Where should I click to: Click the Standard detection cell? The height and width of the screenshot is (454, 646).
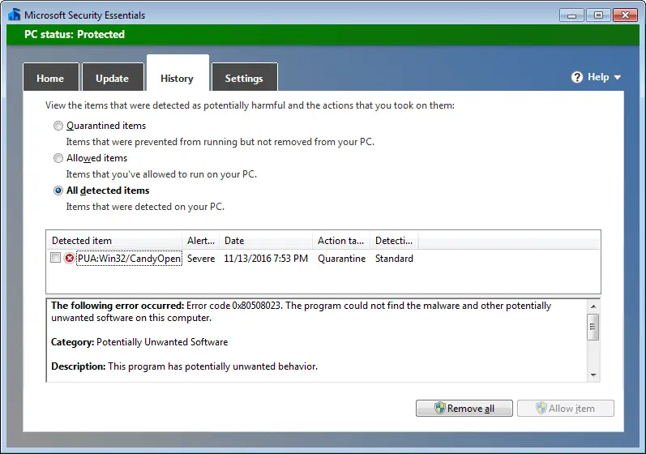pos(394,259)
